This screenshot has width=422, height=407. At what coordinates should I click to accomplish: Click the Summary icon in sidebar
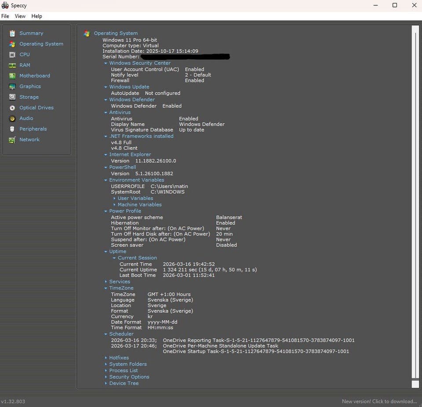tap(12, 33)
